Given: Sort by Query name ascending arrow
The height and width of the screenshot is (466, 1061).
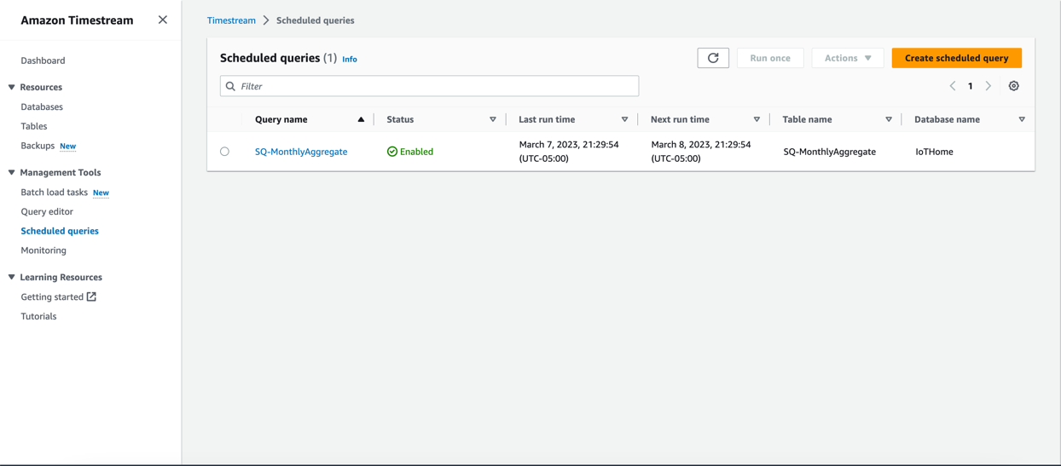Looking at the screenshot, I should [x=361, y=119].
